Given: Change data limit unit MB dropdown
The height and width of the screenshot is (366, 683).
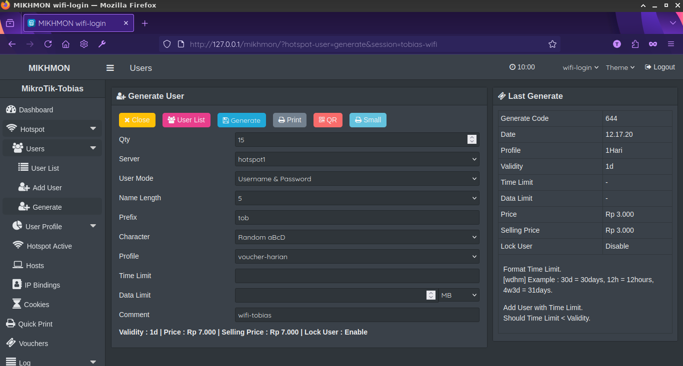Looking at the screenshot, I should [459, 296].
